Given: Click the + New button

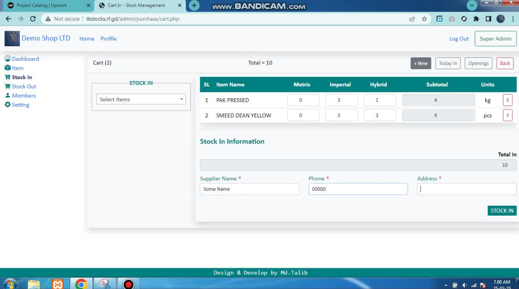Looking at the screenshot, I should [421, 63].
